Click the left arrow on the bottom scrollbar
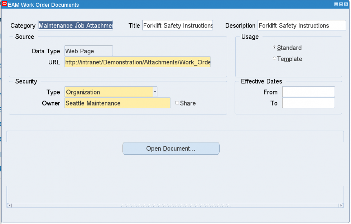 pos(10,205)
